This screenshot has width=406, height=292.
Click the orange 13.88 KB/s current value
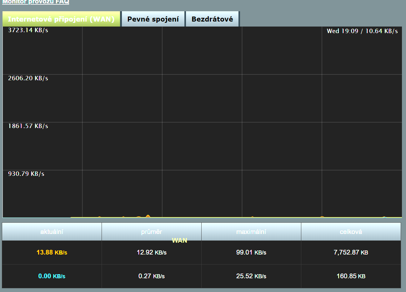click(x=52, y=252)
